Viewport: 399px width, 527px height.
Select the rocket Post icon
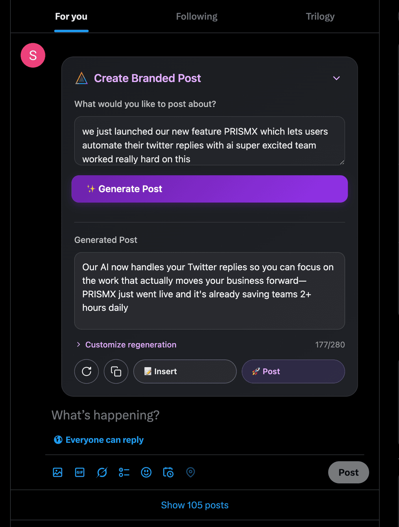(293, 372)
